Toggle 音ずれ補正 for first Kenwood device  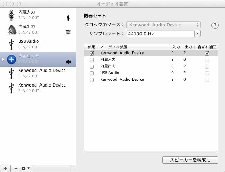pyautogui.click(x=207, y=53)
